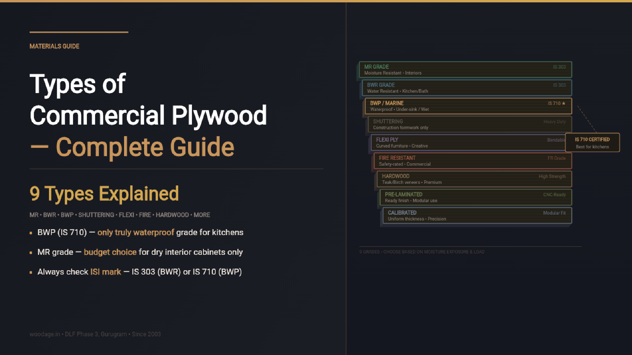
Task: Click the Materials Guide label
Action: pos(55,46)
